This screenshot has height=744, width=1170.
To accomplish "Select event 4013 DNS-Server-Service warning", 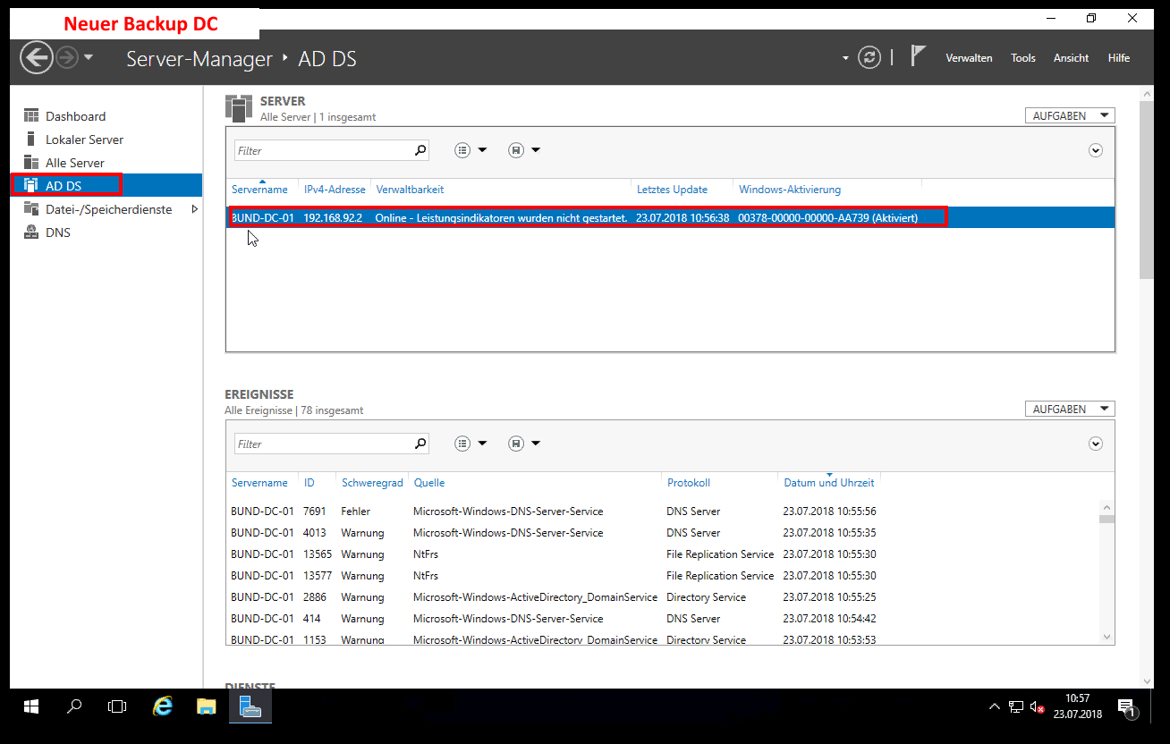I will pyautogui.click(x=663, y=533).
